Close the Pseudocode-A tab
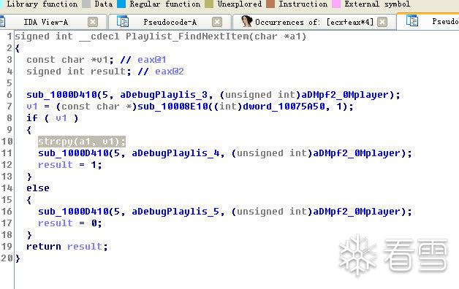This screenshot has height=289, width=459. [x=217, y=22]
